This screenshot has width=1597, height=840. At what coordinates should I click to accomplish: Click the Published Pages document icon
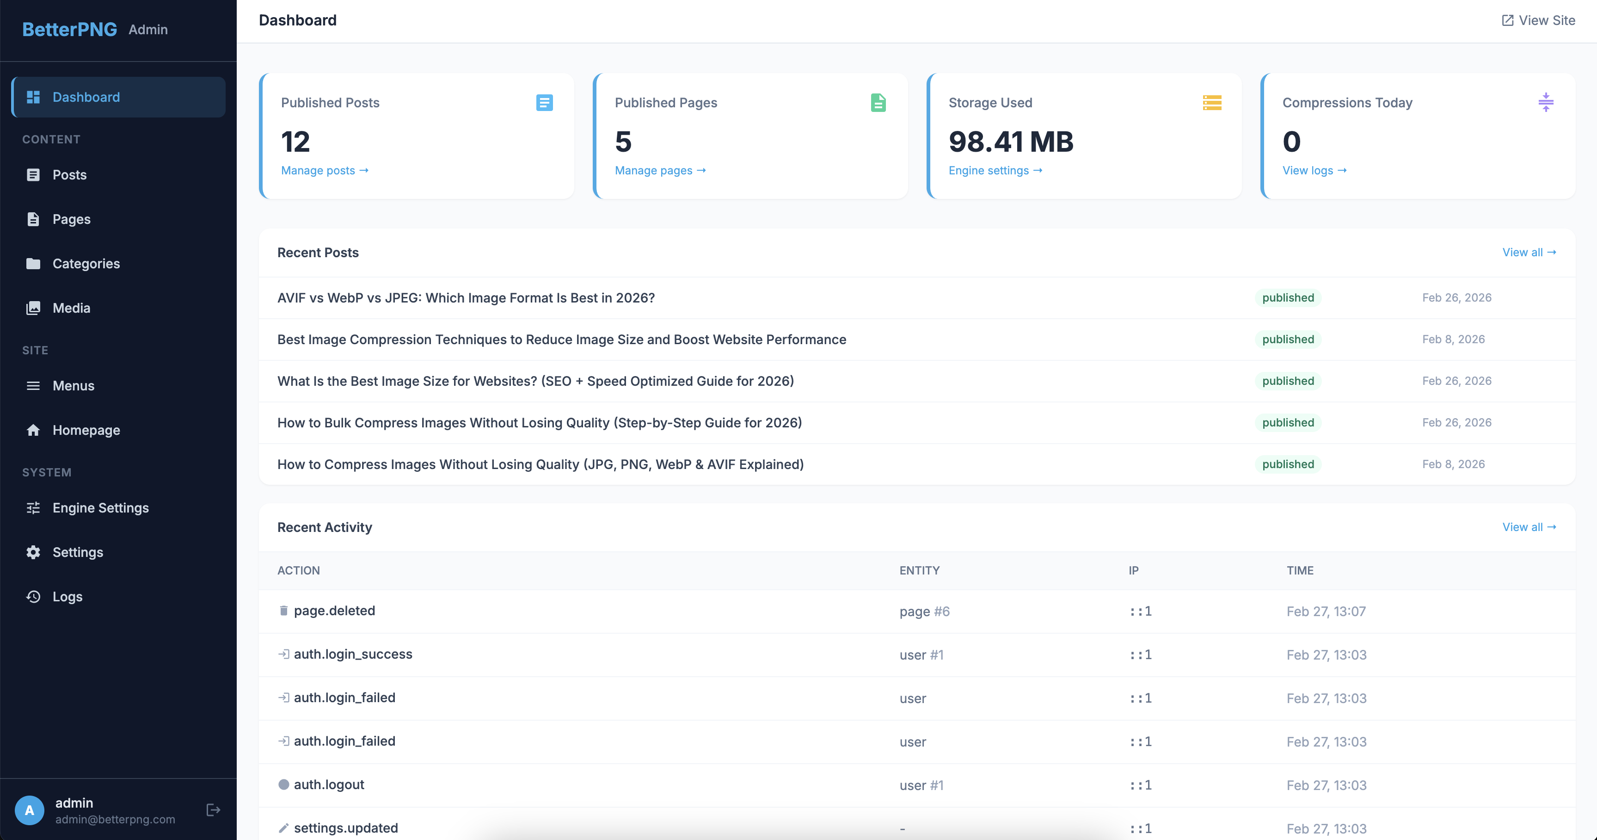878,102
